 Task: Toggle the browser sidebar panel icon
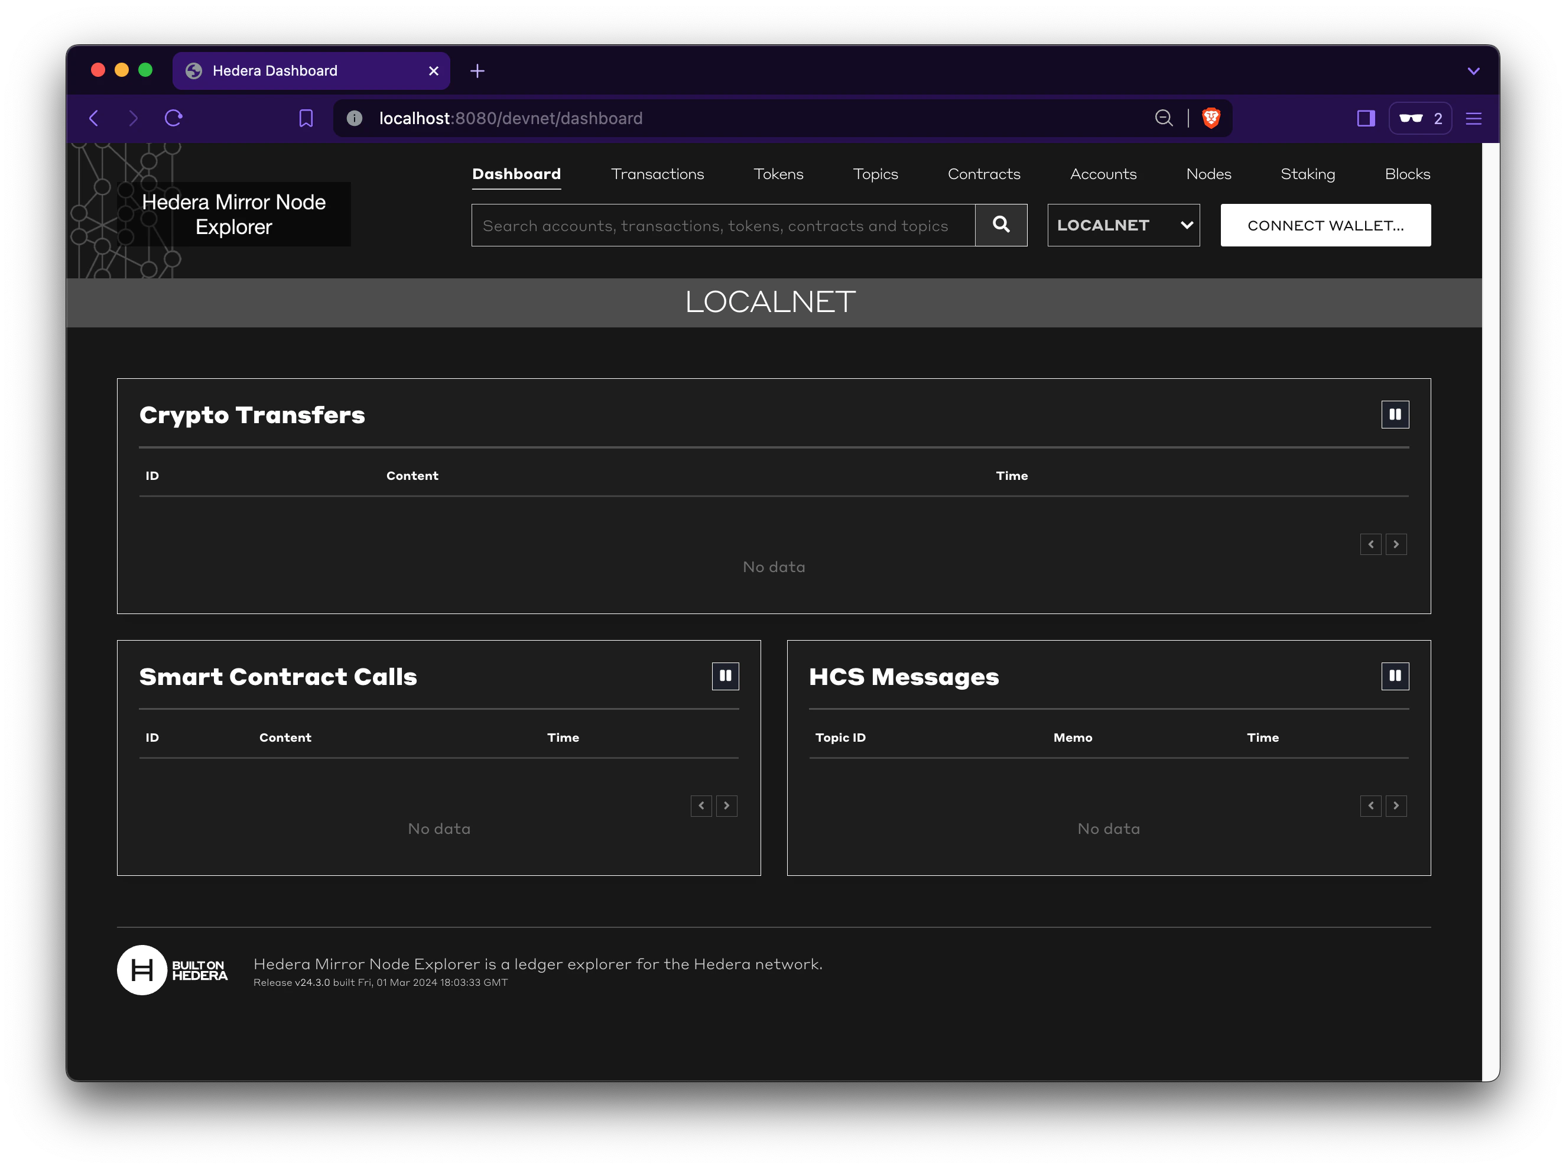pos(1366,118)
